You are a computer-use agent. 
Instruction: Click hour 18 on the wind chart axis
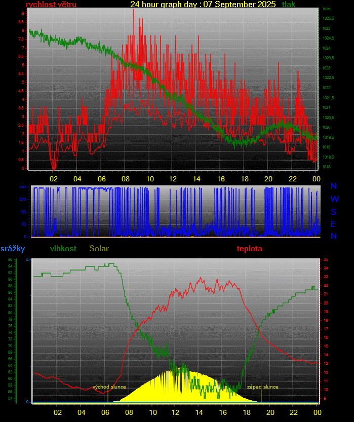[x=244, y=179]
